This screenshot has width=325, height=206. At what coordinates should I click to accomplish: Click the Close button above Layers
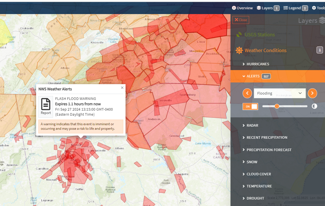coord(241,20)
